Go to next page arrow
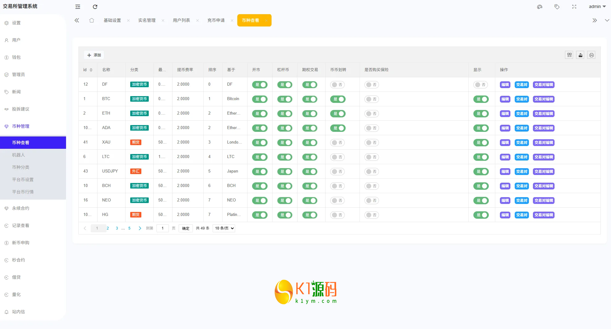The width and height of the screenshot is (611, 329). click(140, 228)
